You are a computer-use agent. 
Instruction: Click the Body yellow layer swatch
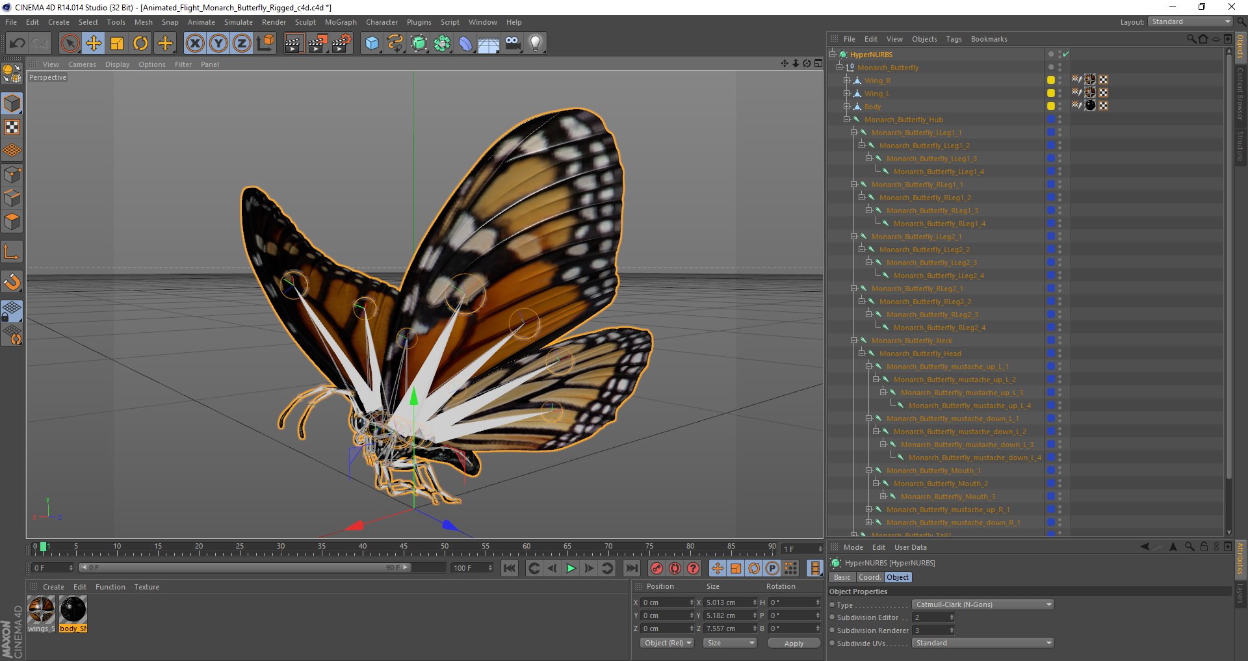(1050, 106)
